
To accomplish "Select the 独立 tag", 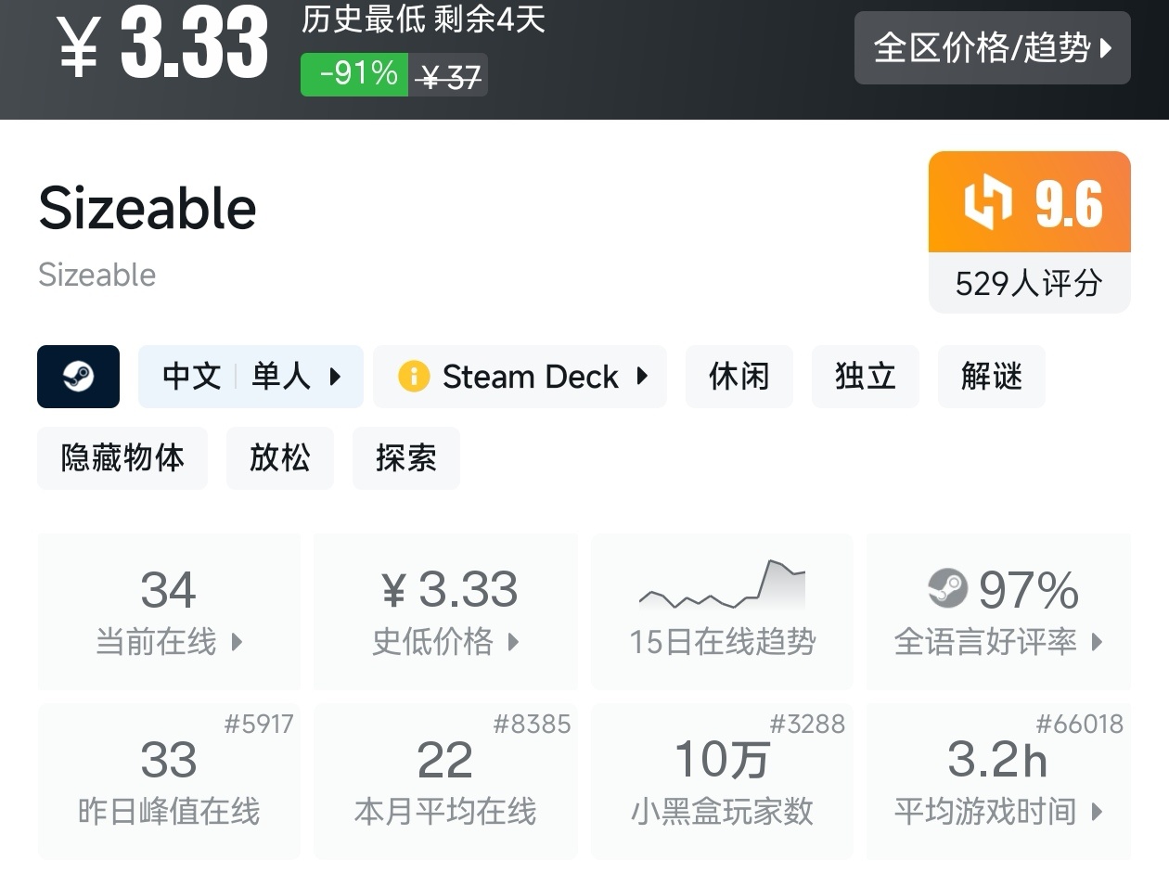I will (x=865, y=377).
